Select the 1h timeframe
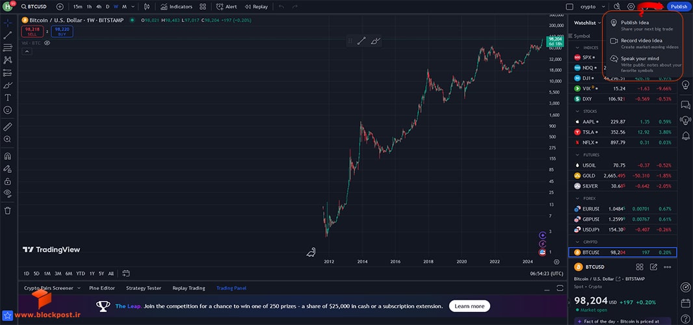 click(89, 6)
